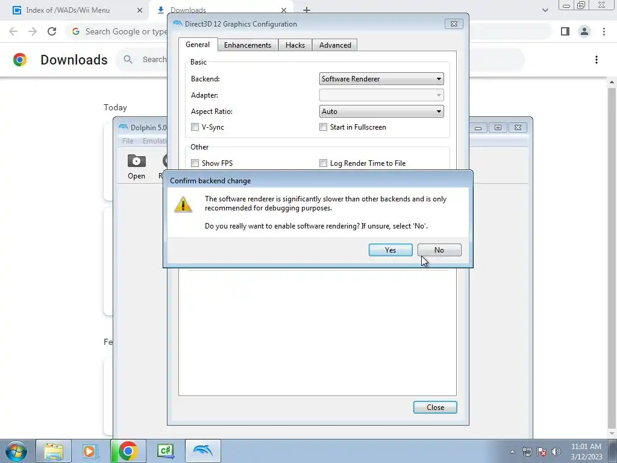Click the Google icon in the address bar

pos(76,31)
